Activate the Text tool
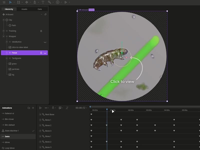This screenshot has height=150, width=200. point(43,2)
